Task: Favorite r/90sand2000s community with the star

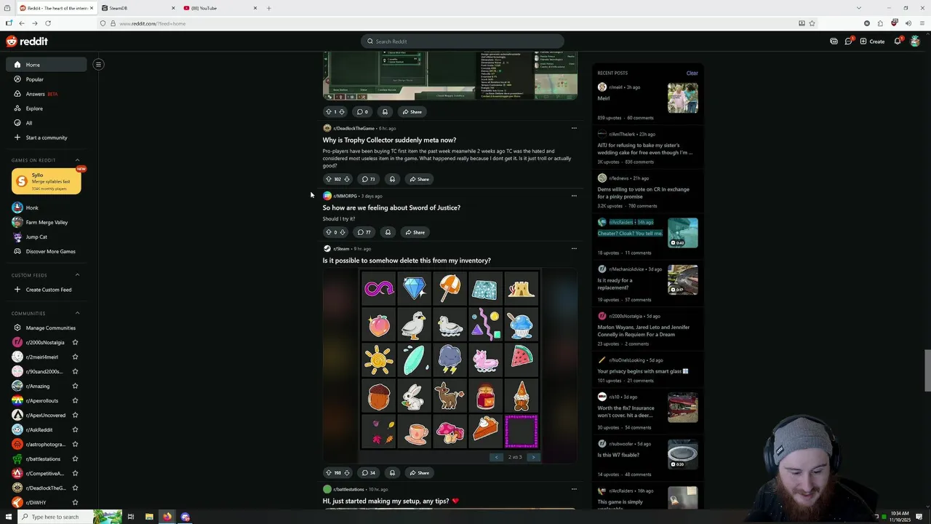Action: (75, 371)
